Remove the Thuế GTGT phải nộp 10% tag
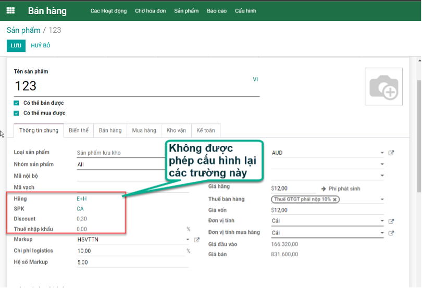422x288 pixels. pos(335,199)
